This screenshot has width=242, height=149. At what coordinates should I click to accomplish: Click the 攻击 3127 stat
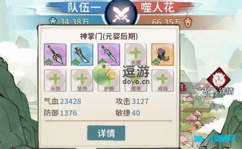[x=132, y=101]
